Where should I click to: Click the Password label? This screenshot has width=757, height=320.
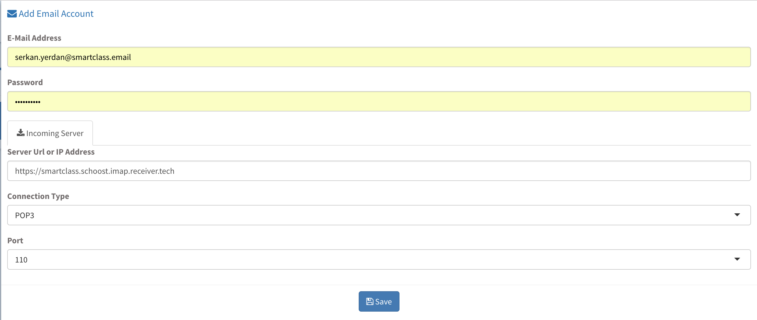[x=25, y=82]
